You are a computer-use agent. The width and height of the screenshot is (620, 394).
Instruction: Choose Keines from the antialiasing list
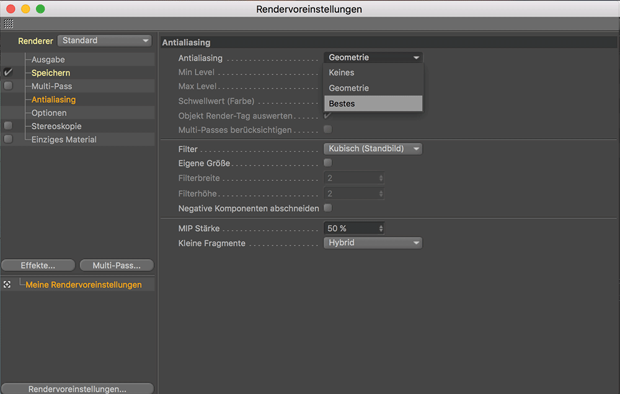click(373, 72)
